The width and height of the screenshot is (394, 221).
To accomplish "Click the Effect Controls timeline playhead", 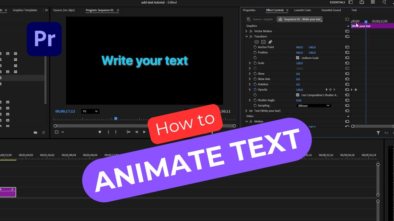I will [x=366, y=22].
